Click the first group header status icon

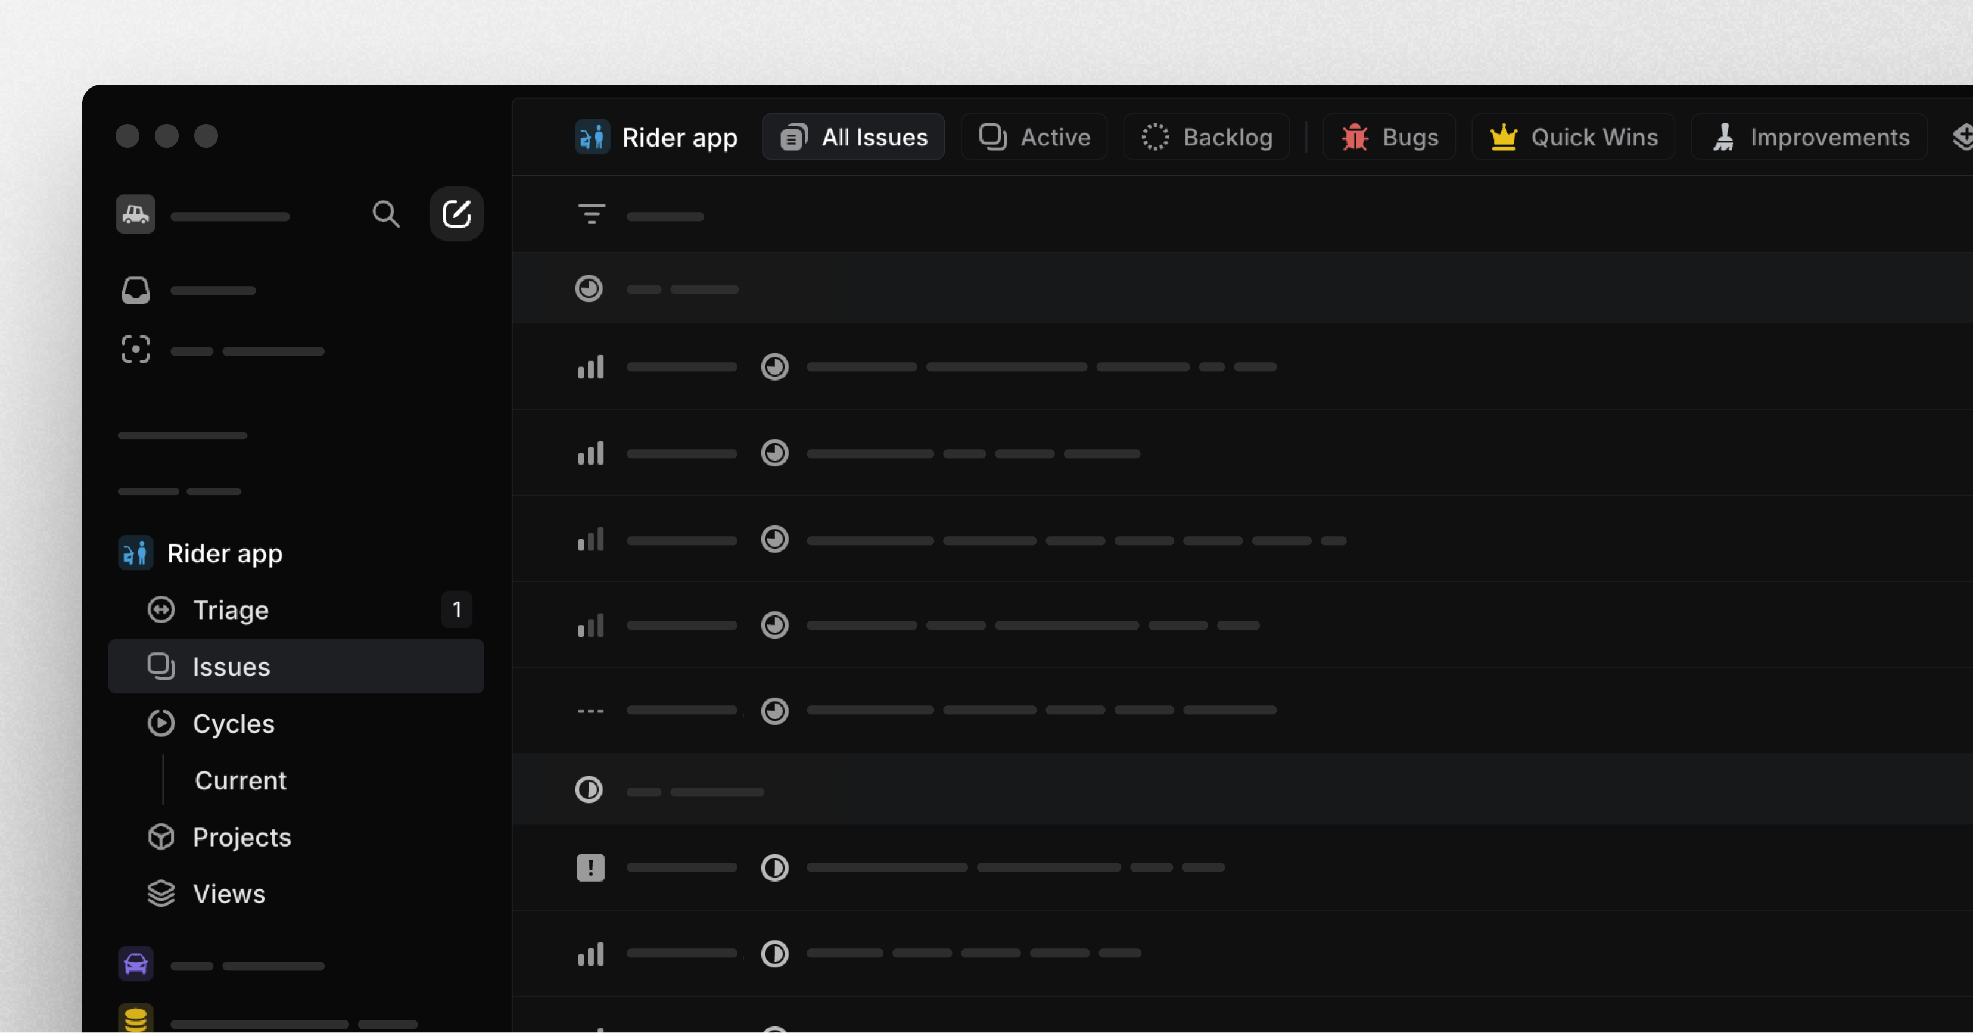point(589,289)
